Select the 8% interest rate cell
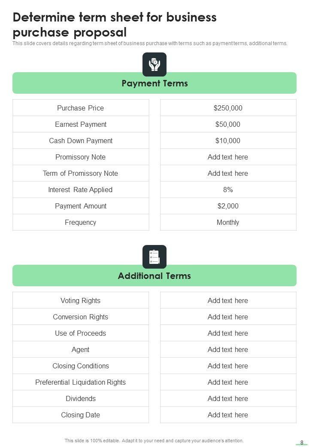This screenshot has width=309, height=447. coord(228,190)
